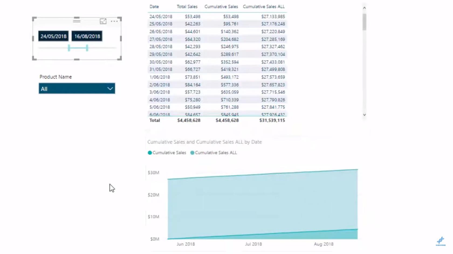Sort by the Date column header
453x254 pixels.
click(x=154, y=6)
